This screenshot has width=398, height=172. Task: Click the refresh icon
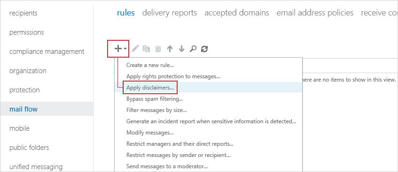pyautogui.click(x=204, y=49)
